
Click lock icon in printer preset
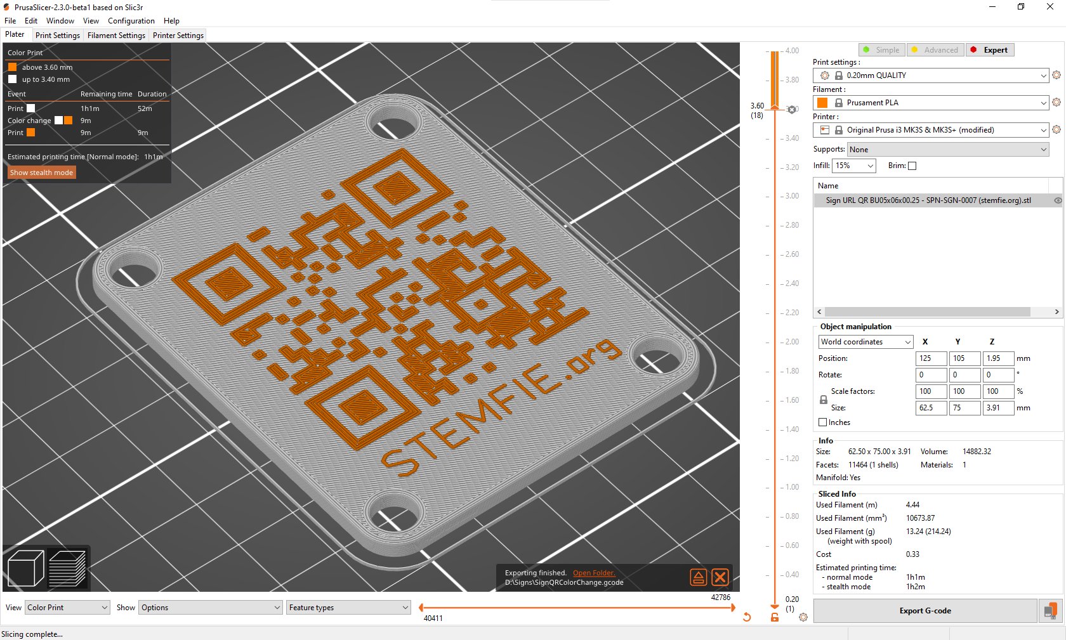point(839,130)
